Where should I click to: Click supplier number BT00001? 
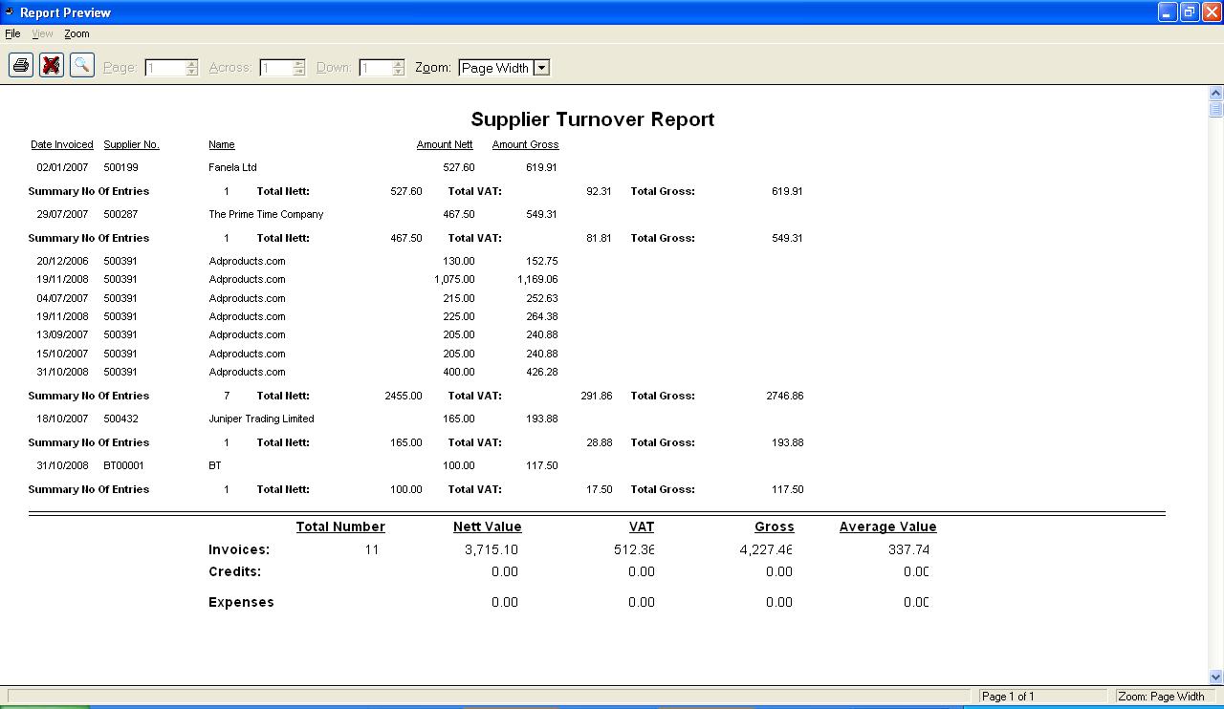(124, 465)
